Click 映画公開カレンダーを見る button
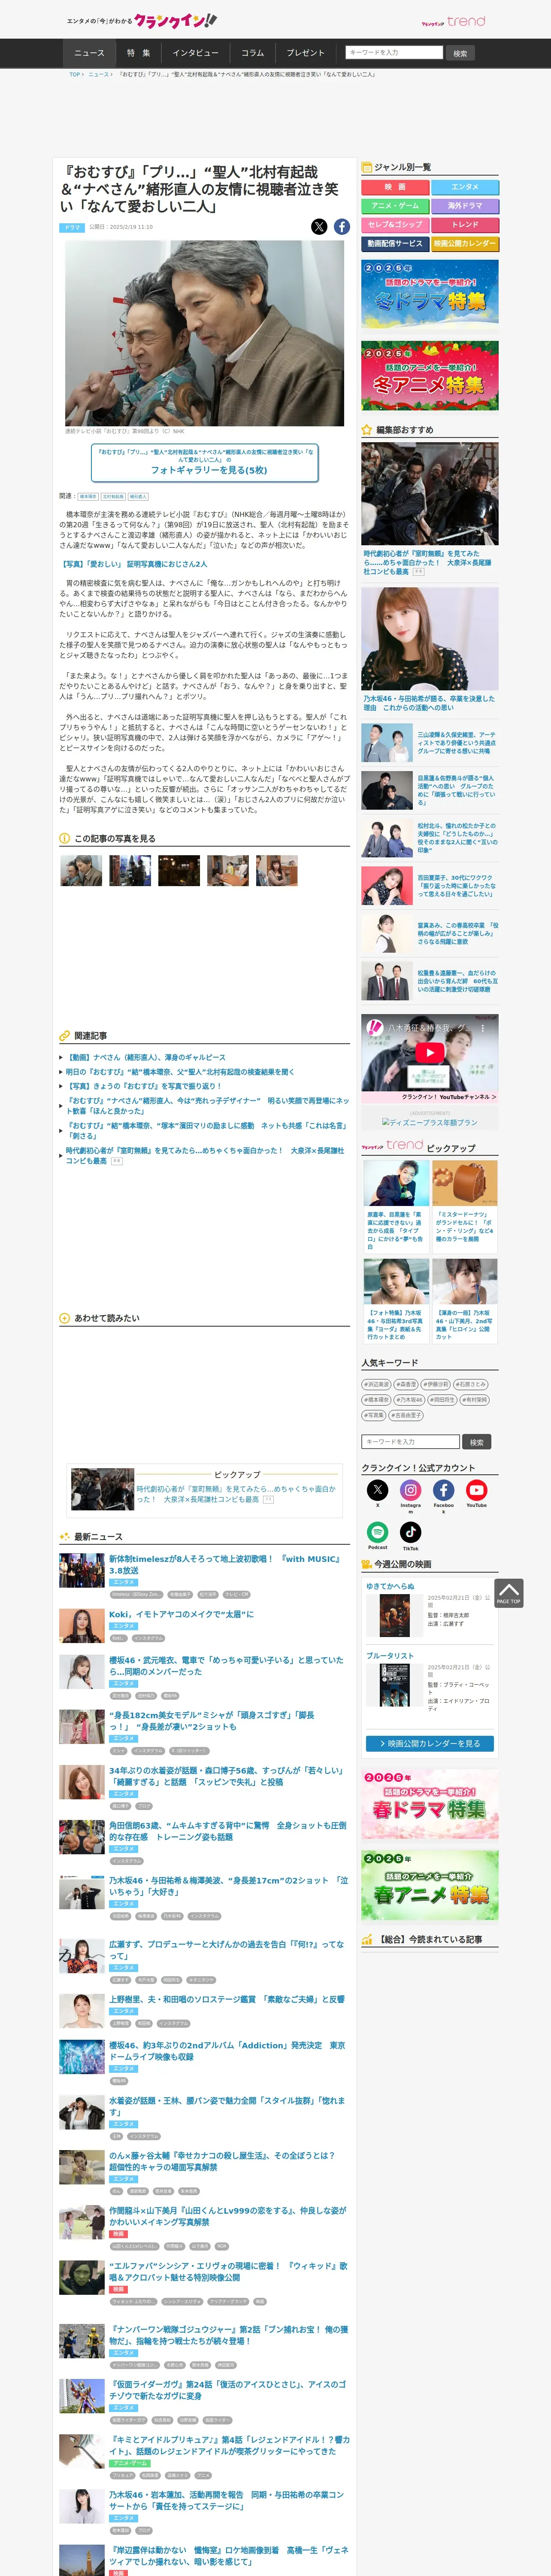This screenshot has height=2576, width=551. (430, 1743)
